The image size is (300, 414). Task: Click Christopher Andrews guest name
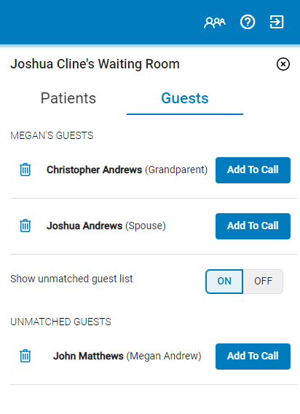pos(94,170)
